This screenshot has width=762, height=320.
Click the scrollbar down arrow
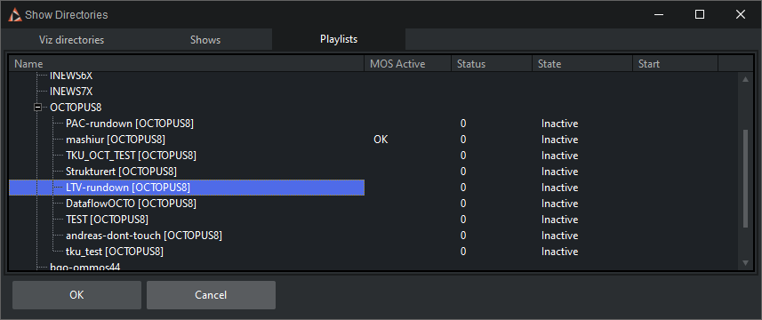pyautogui.click(x=745, y=263)
